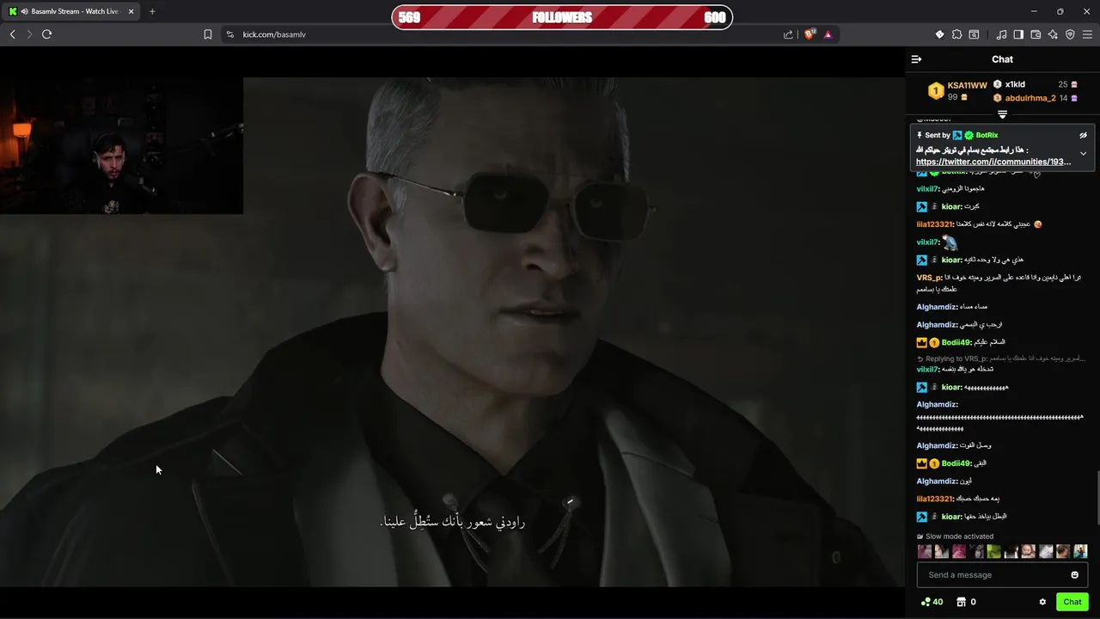Click BotRix name in pinned message
The image size is (1100, 619).
(987, 135)
